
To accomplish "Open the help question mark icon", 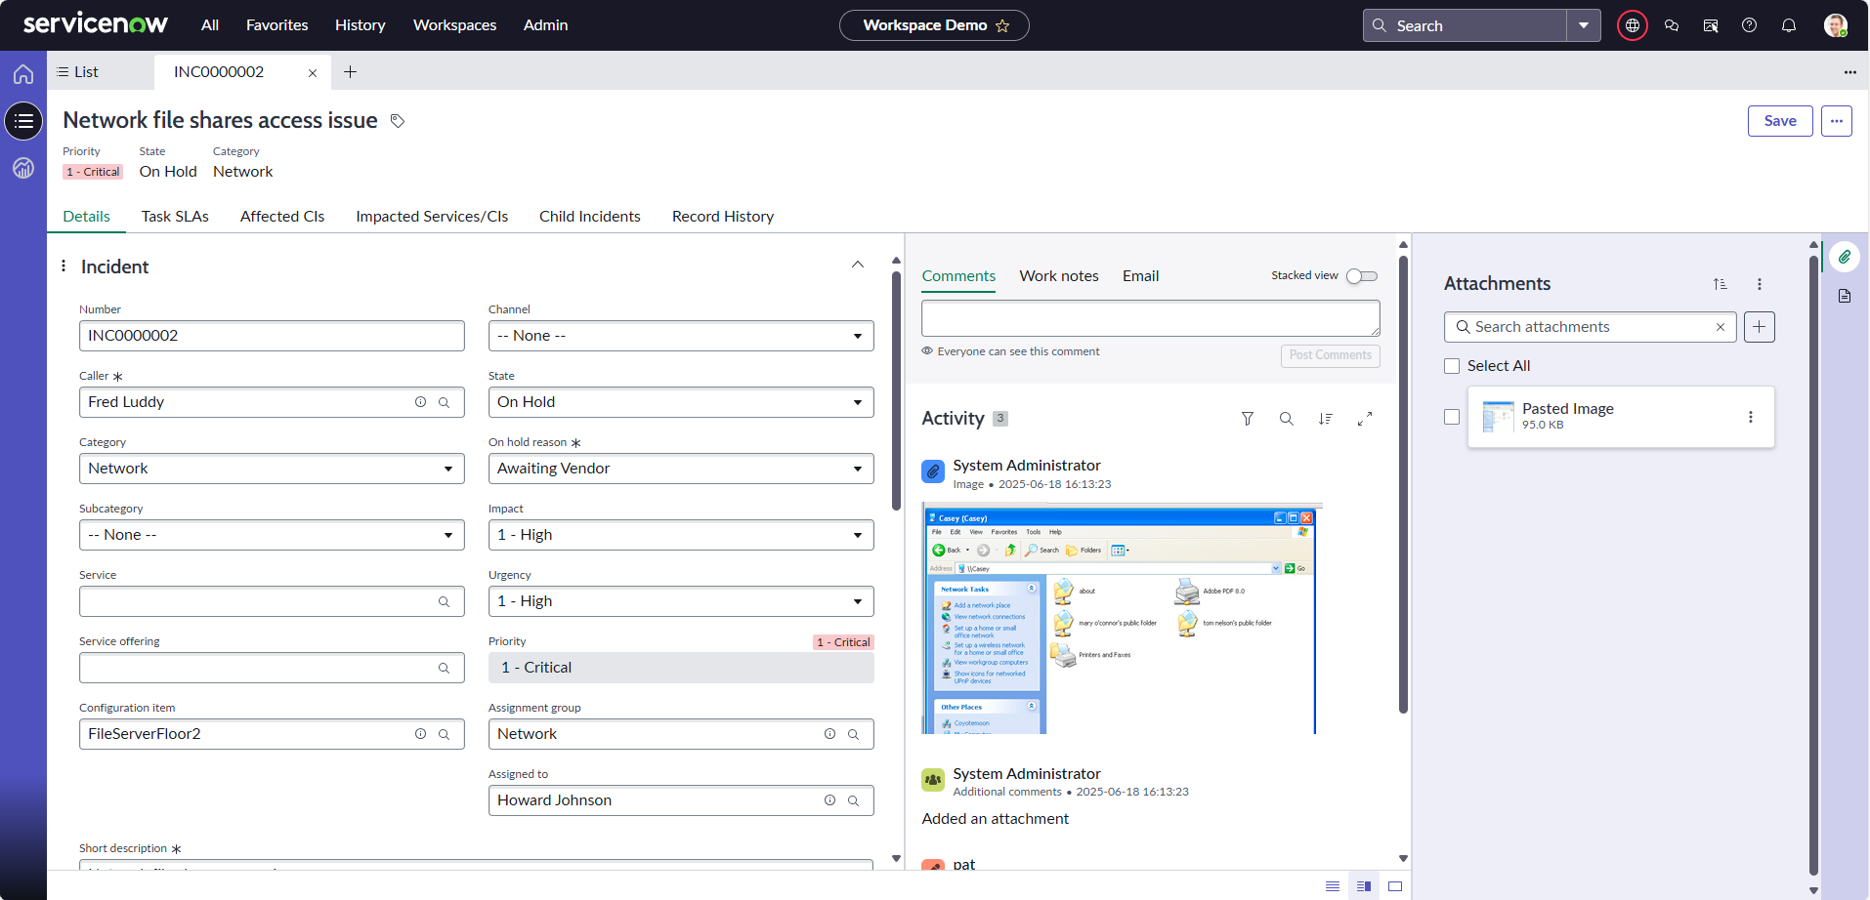I will click(x=1749, y=25).
